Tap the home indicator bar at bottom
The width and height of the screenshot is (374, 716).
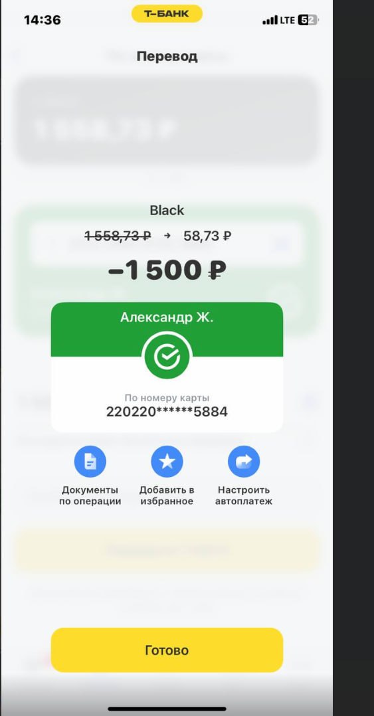(x=167, y=709)
